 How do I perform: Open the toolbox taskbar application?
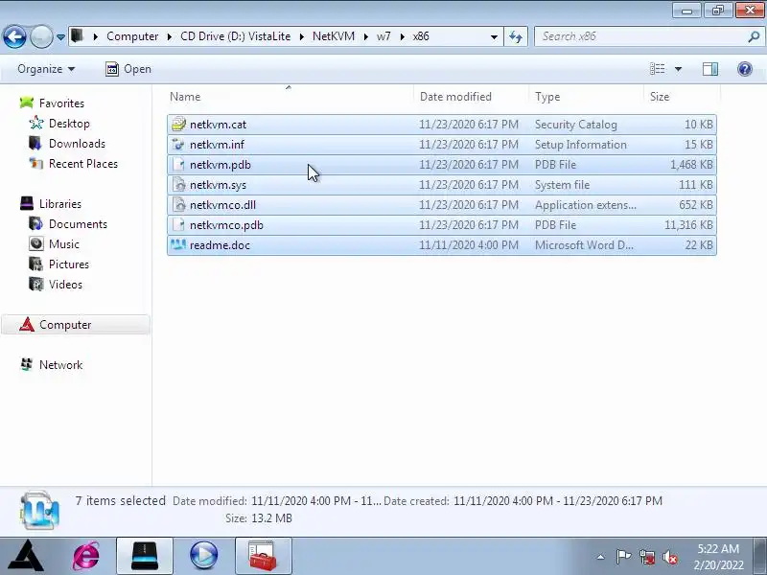(x=263, y=556)
